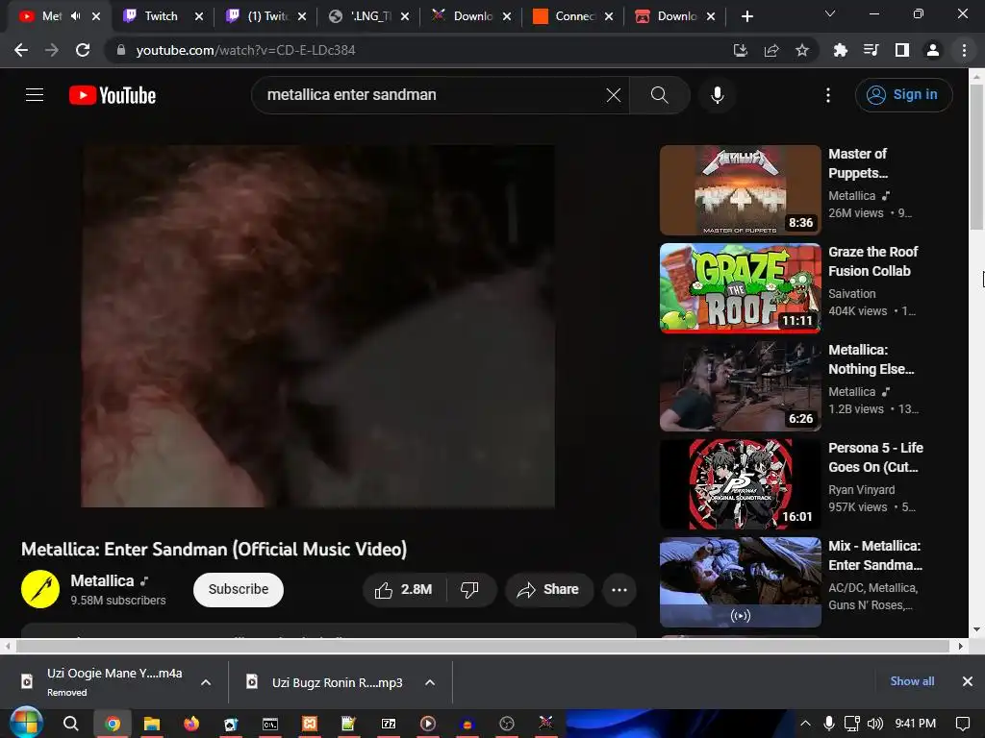Like the video with thumbs up
This screenshot has height=738, width=985.
(403, 590)
